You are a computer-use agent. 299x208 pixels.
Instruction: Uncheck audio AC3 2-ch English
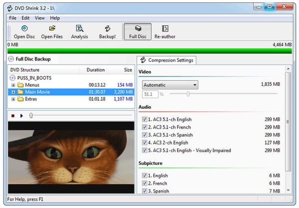(145, 142)
